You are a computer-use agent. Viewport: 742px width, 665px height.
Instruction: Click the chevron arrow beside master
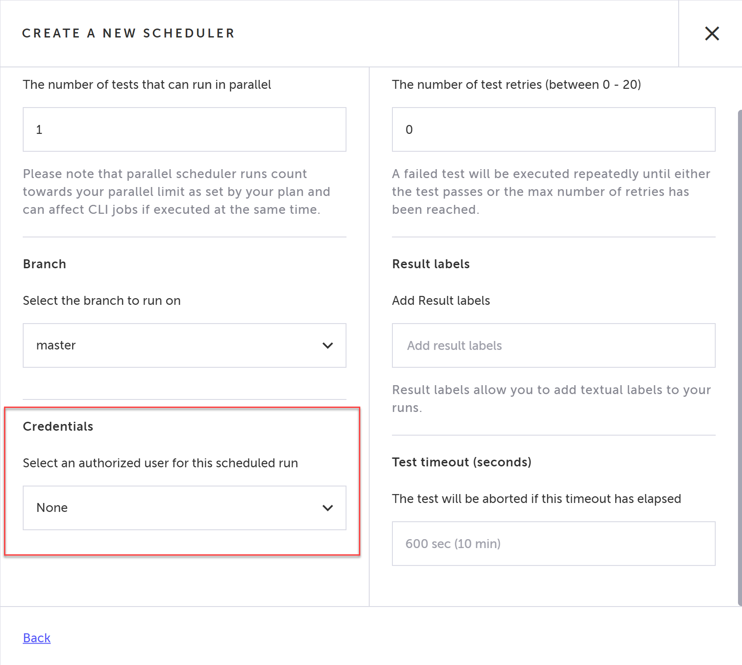(x=328, y=345)
